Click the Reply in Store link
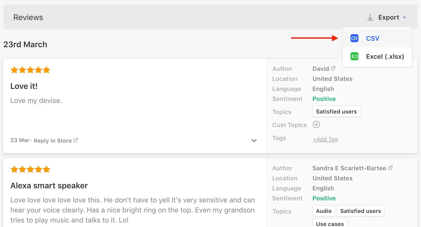The height and width of the screenshot is (227, 421). click(52, 141)
